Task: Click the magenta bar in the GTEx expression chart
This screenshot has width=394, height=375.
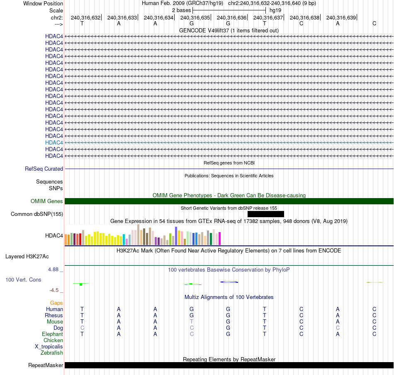Action: point(220,239)
